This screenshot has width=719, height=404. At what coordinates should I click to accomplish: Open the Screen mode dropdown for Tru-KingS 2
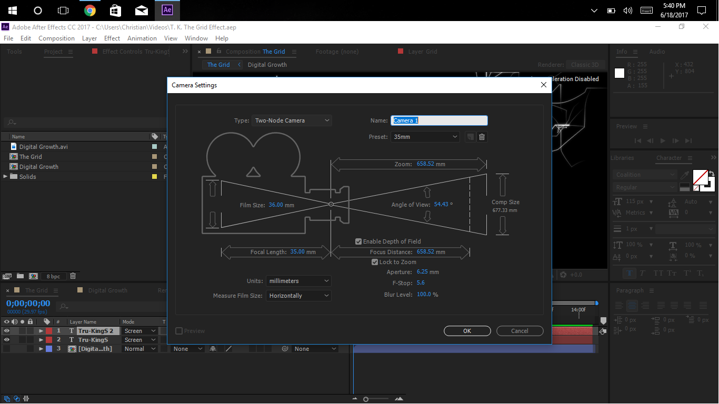[x=139, y=331]
